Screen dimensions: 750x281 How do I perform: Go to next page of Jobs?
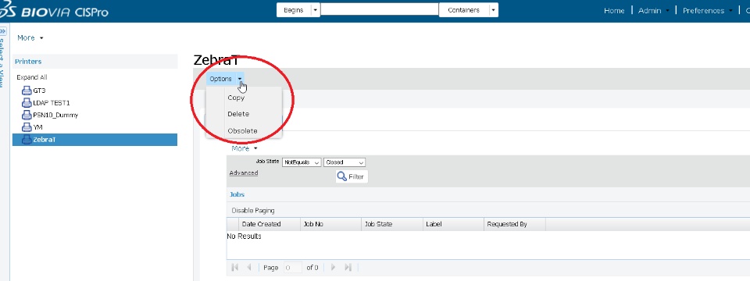334,267
